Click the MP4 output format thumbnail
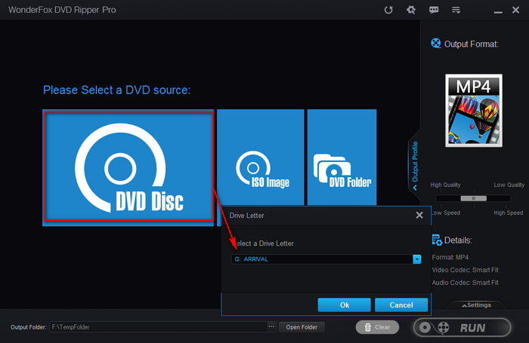The height and width of the screenshot is (343, 529). tap(474, 110)
